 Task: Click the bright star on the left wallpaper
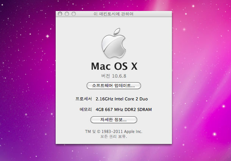48,36
